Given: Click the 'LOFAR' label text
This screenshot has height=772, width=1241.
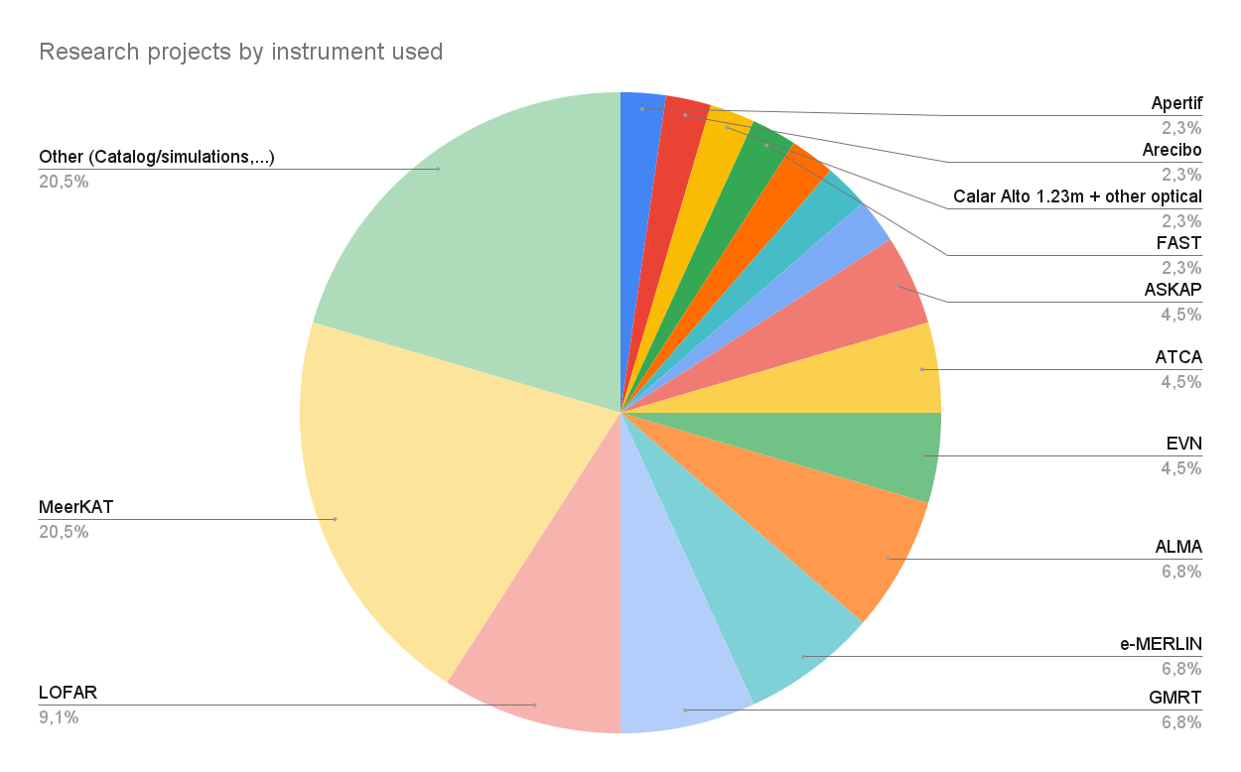Looking at the screenshot, I should 68,693.
